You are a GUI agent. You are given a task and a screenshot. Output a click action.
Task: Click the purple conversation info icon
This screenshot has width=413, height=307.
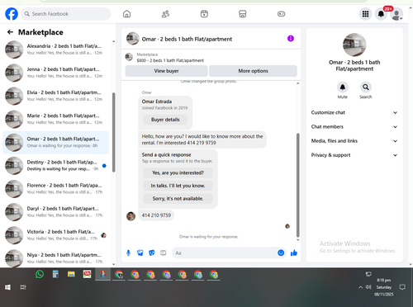(x=291, y=39)
